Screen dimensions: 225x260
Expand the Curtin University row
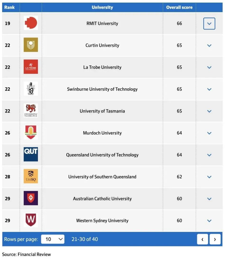pyautogui.click(x=209, y=45)
